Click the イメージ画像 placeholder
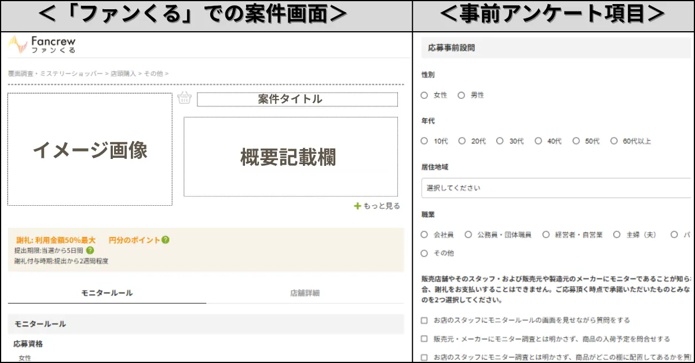Image resolution: width=695 pixels, height=363 pixels. [x=90, y=147]
